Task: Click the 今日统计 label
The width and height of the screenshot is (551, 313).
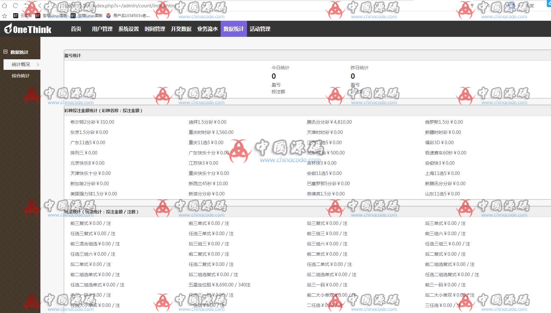Action: [281, 68]
